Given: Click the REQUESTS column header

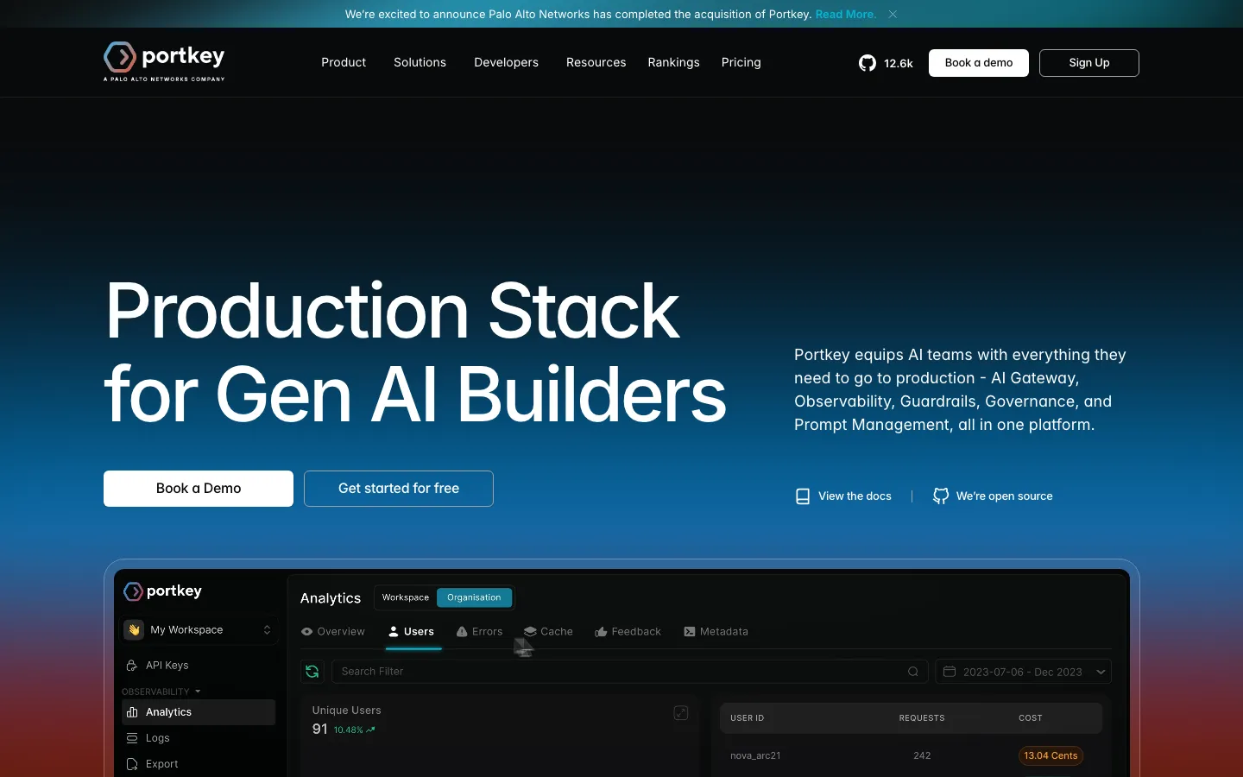Looking at the screenshot, I should click(x=922, y=718).
